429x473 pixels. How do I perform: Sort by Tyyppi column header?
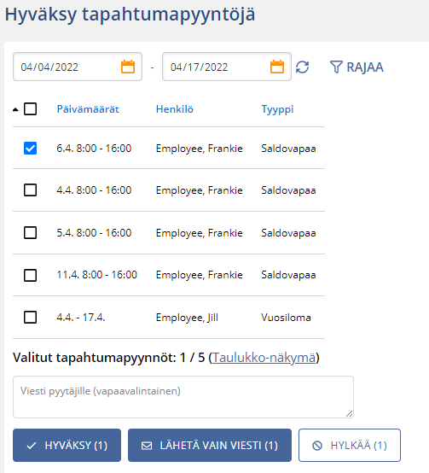coord(277,109)
